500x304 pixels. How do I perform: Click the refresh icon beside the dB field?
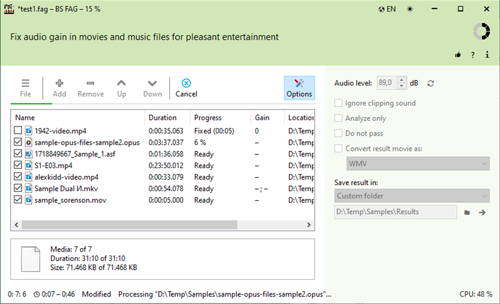click(x=430, y=83)
